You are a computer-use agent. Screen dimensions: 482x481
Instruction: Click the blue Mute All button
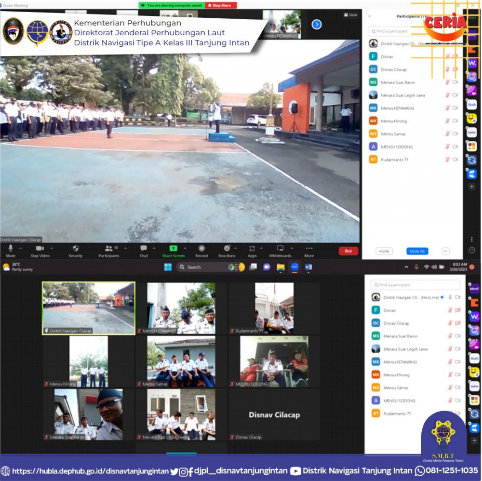point(417,251)
